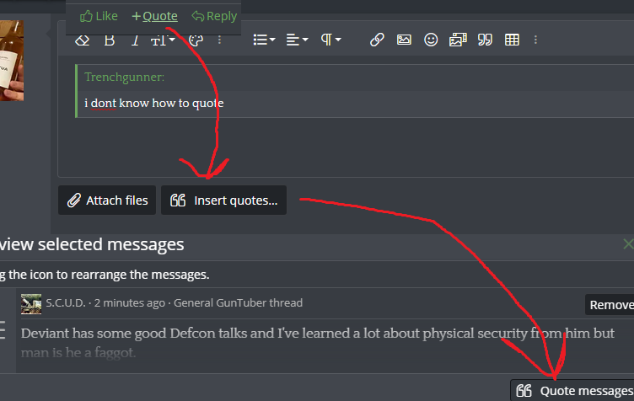This screenshot has width=634, height=401.
Task: Click the Attach files button
Action: (x=107, y=200)
